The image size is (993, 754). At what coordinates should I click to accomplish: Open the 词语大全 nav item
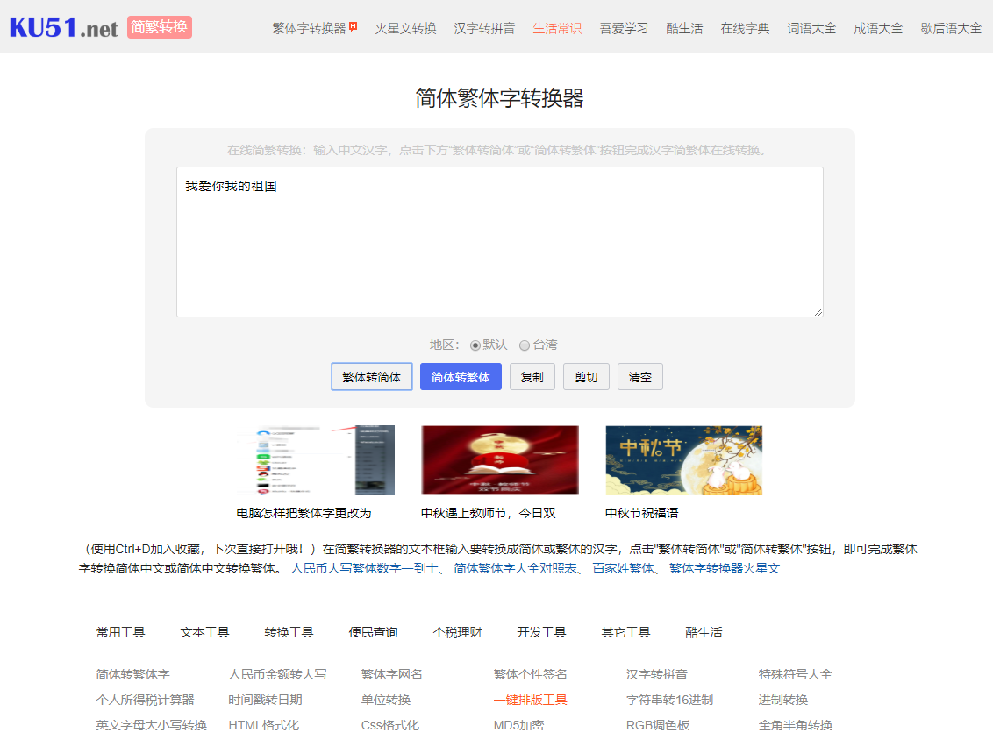coord(811,28)
